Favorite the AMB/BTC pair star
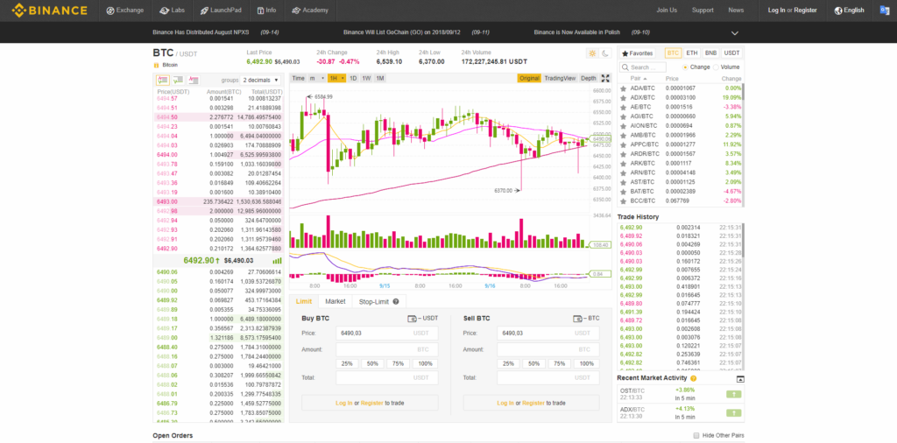Image resolution: width=897 pixels, height=443 pixels. click(x=623, y=136)
